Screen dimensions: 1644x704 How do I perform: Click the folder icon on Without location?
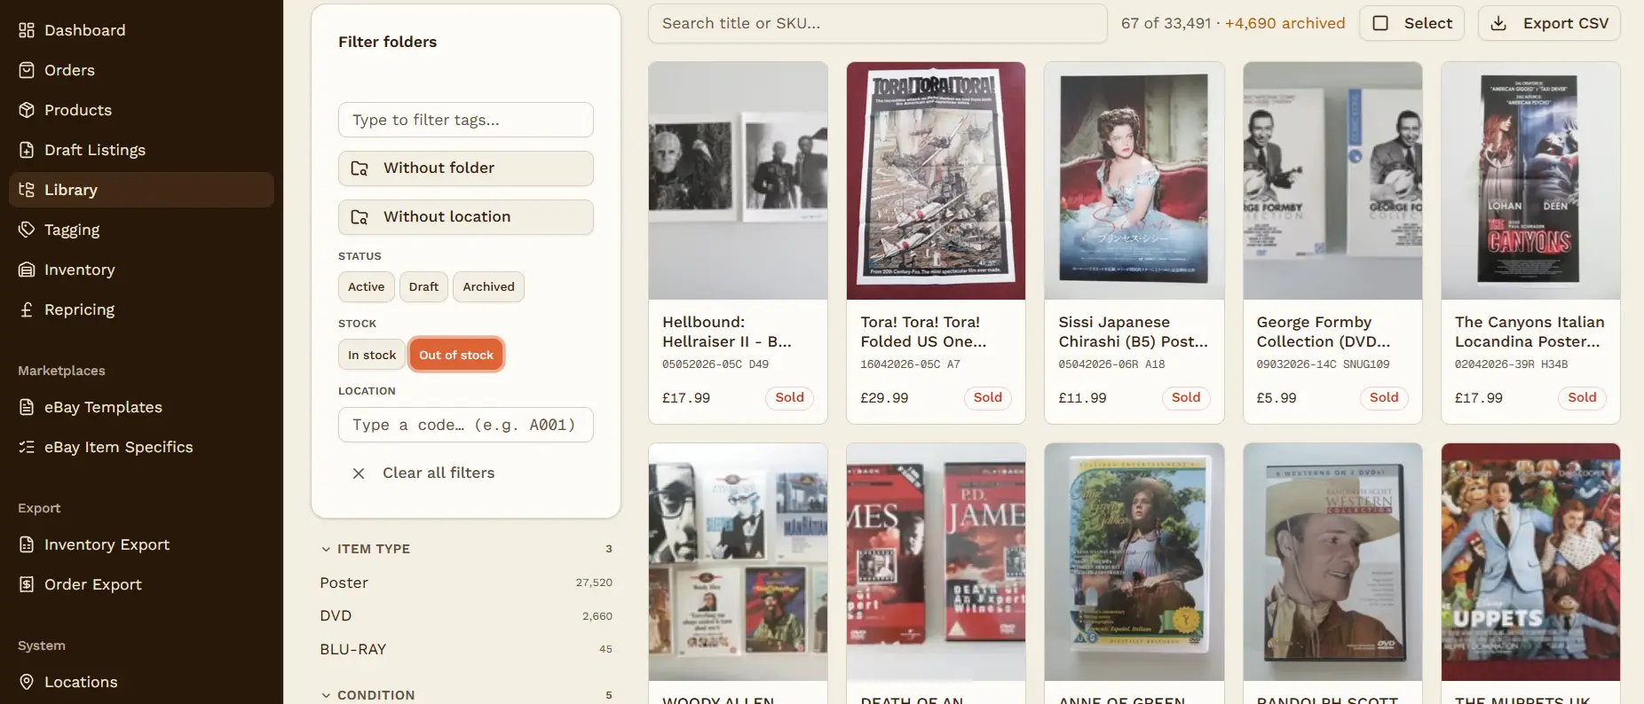point(360,217)
